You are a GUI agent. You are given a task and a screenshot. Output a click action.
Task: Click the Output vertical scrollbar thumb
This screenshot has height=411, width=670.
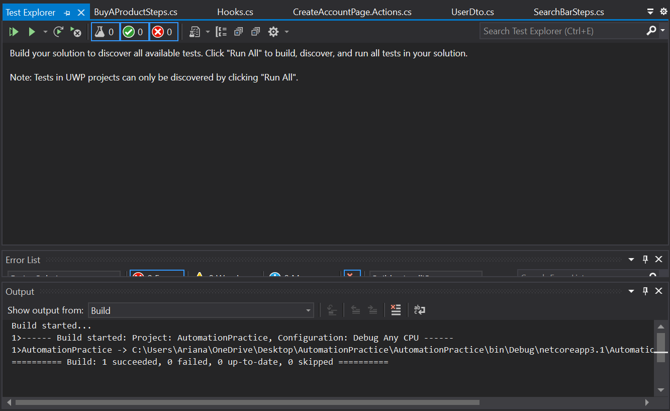661,347
